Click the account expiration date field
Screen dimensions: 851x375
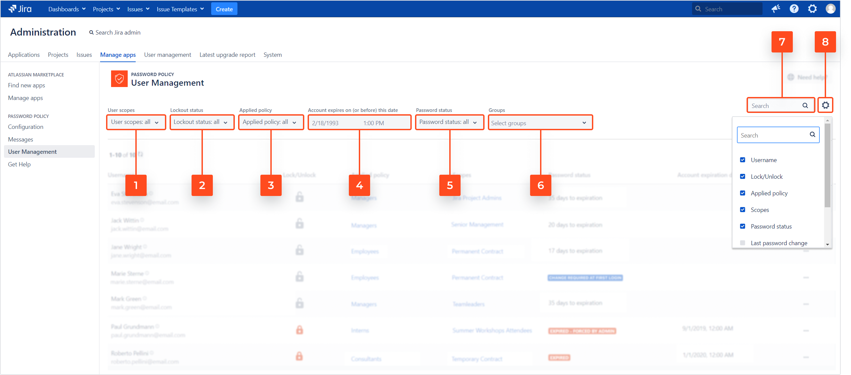[x=359, y=122]
